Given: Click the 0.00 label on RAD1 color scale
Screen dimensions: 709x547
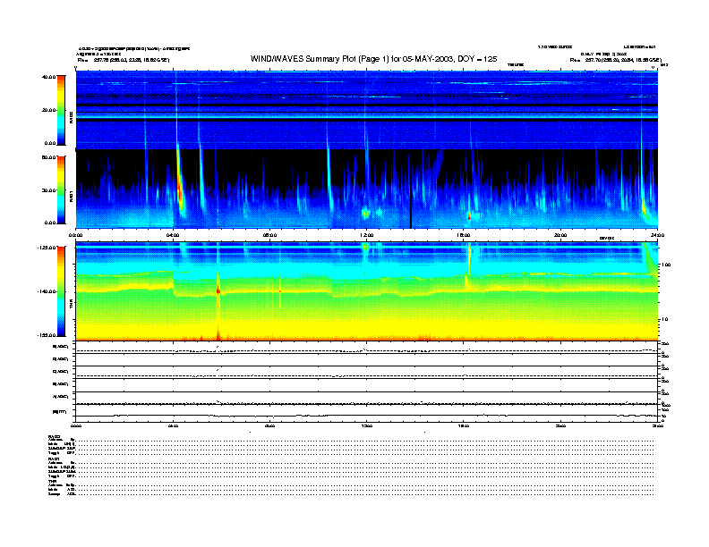Looking at the screenshot, I should (x=50, y=223).
